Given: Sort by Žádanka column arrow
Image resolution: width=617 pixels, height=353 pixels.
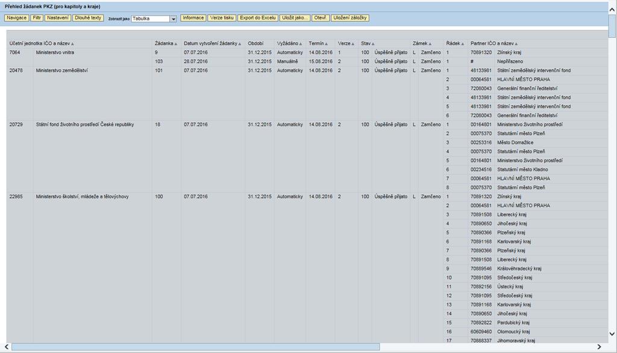Looking at the screenshot, I should pyautogui.click(x=176, y=44).
